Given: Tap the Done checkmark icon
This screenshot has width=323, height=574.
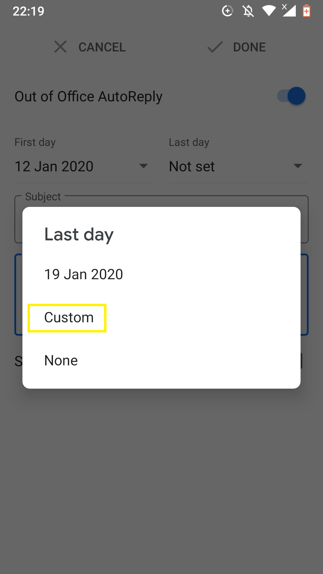Looking at the screenshot, I should point(215,47).
